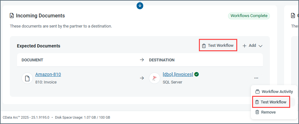Image resolution: width=299 pixels, height=124 pixels.
Task: Click the Incoming Documents download icon
Action: coord(12,15)
